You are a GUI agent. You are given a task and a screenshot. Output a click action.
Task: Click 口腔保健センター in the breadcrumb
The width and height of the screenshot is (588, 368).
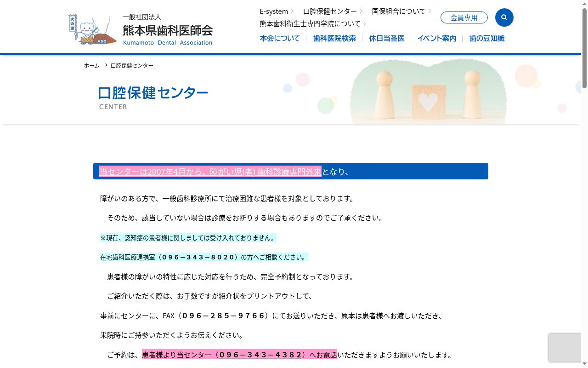pyautogui.click(x=132, y=65)
